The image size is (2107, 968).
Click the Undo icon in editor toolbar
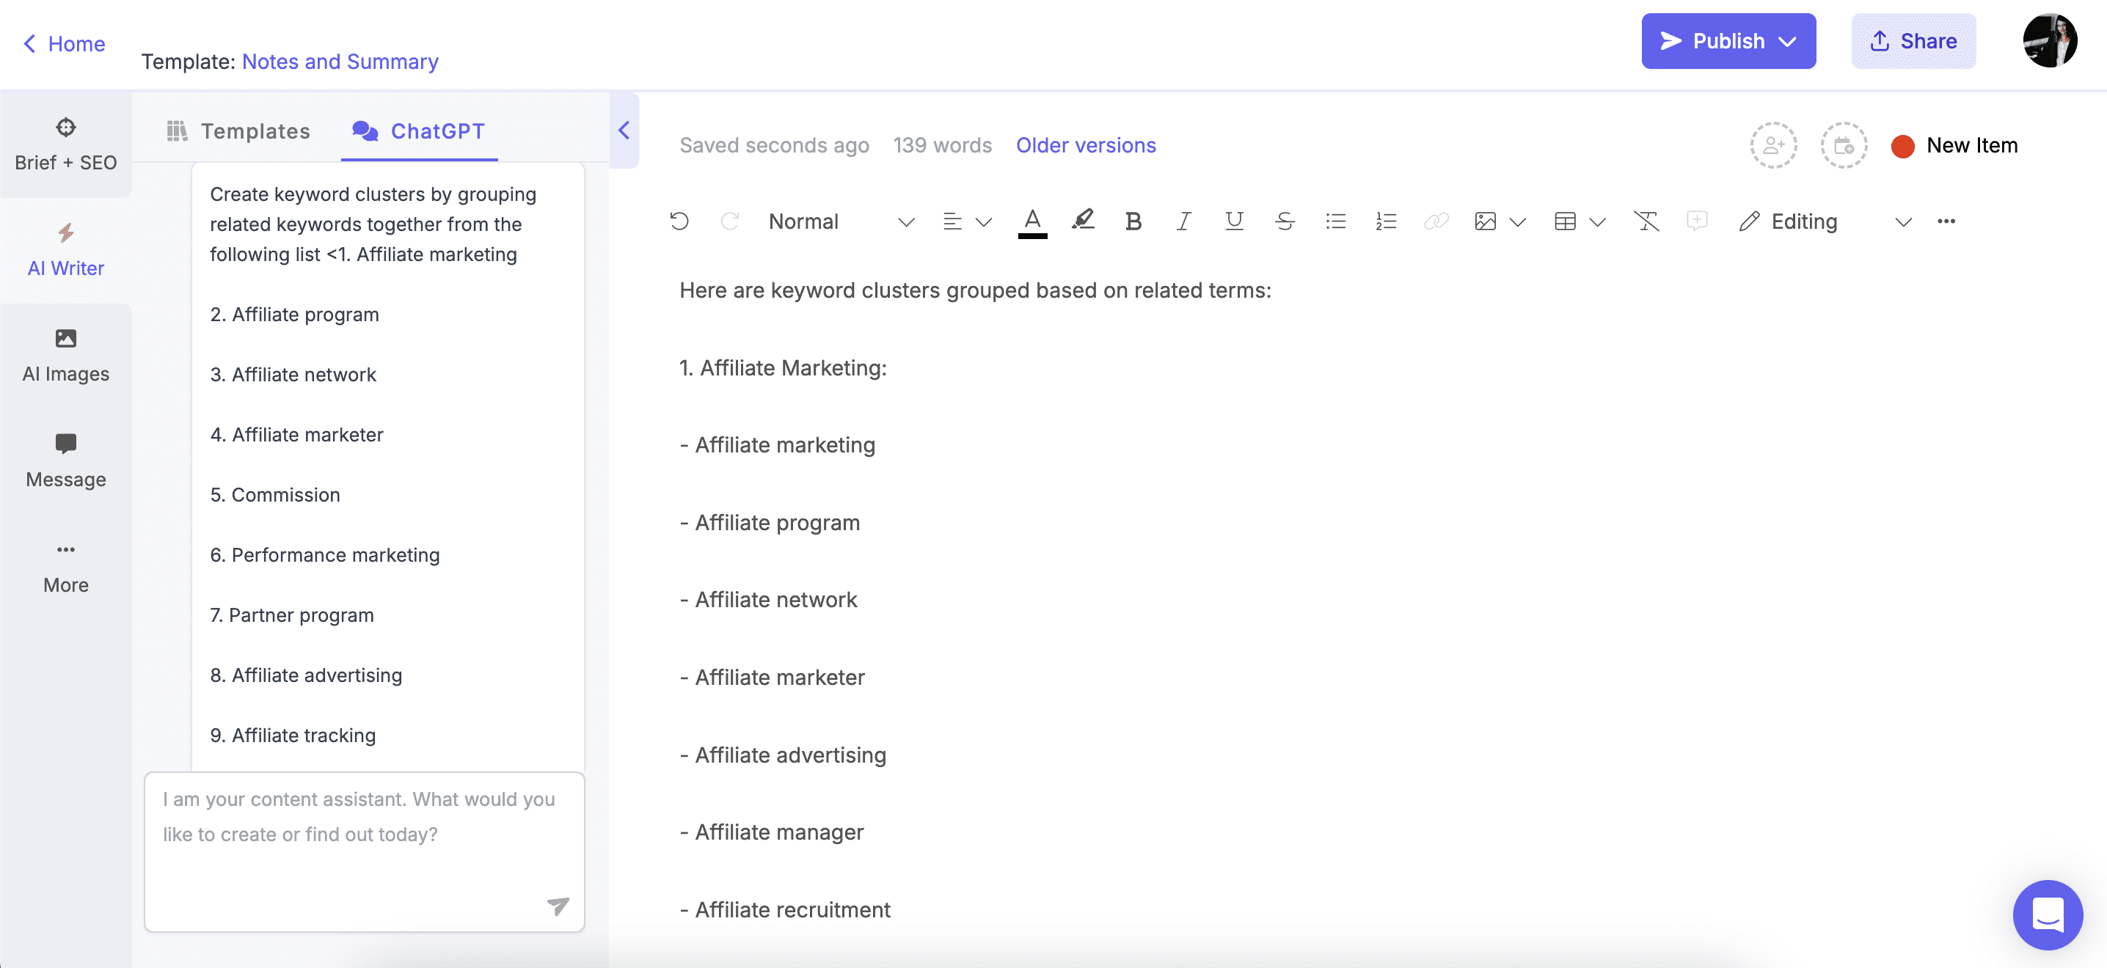click(679, 221)
